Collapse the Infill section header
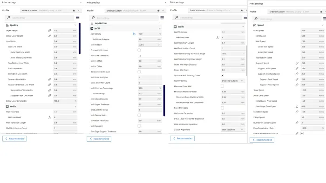 pyautogui.click(x=126, y=28)
